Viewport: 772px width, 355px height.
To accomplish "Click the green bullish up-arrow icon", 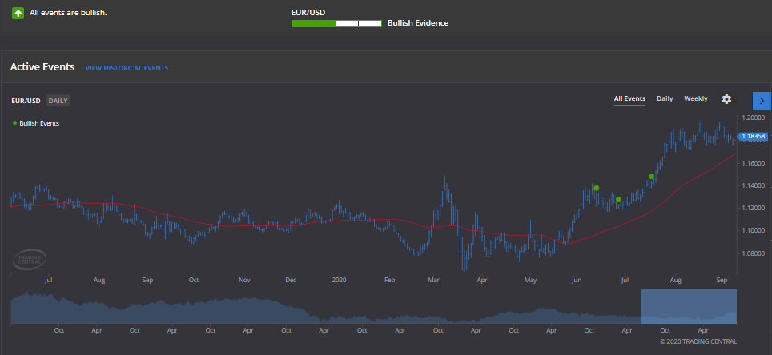I will [18, 13].
